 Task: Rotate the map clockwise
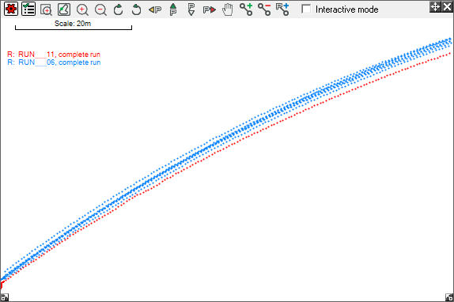click(x=118, y=9)
